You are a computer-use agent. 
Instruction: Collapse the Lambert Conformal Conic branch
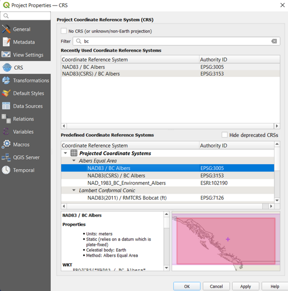[74, 190]
